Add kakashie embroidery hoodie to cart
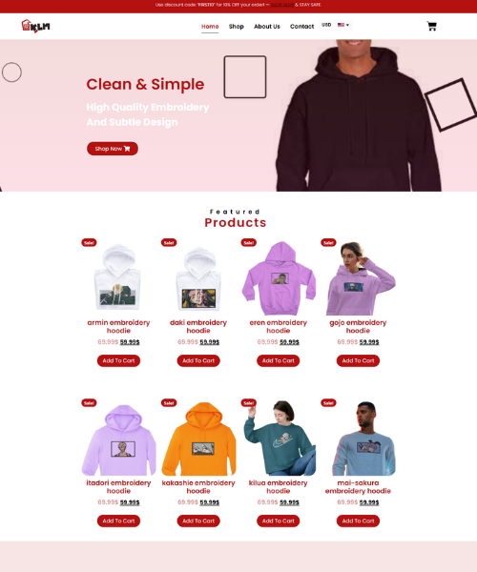The height and width of the screenshot is (572, 477). pos(198,521)
